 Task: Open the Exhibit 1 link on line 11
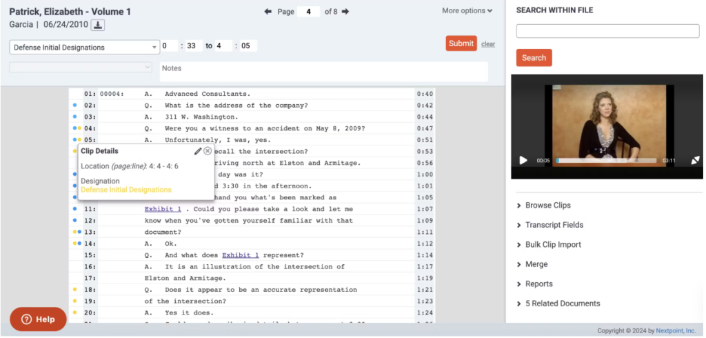pos(163,209)
